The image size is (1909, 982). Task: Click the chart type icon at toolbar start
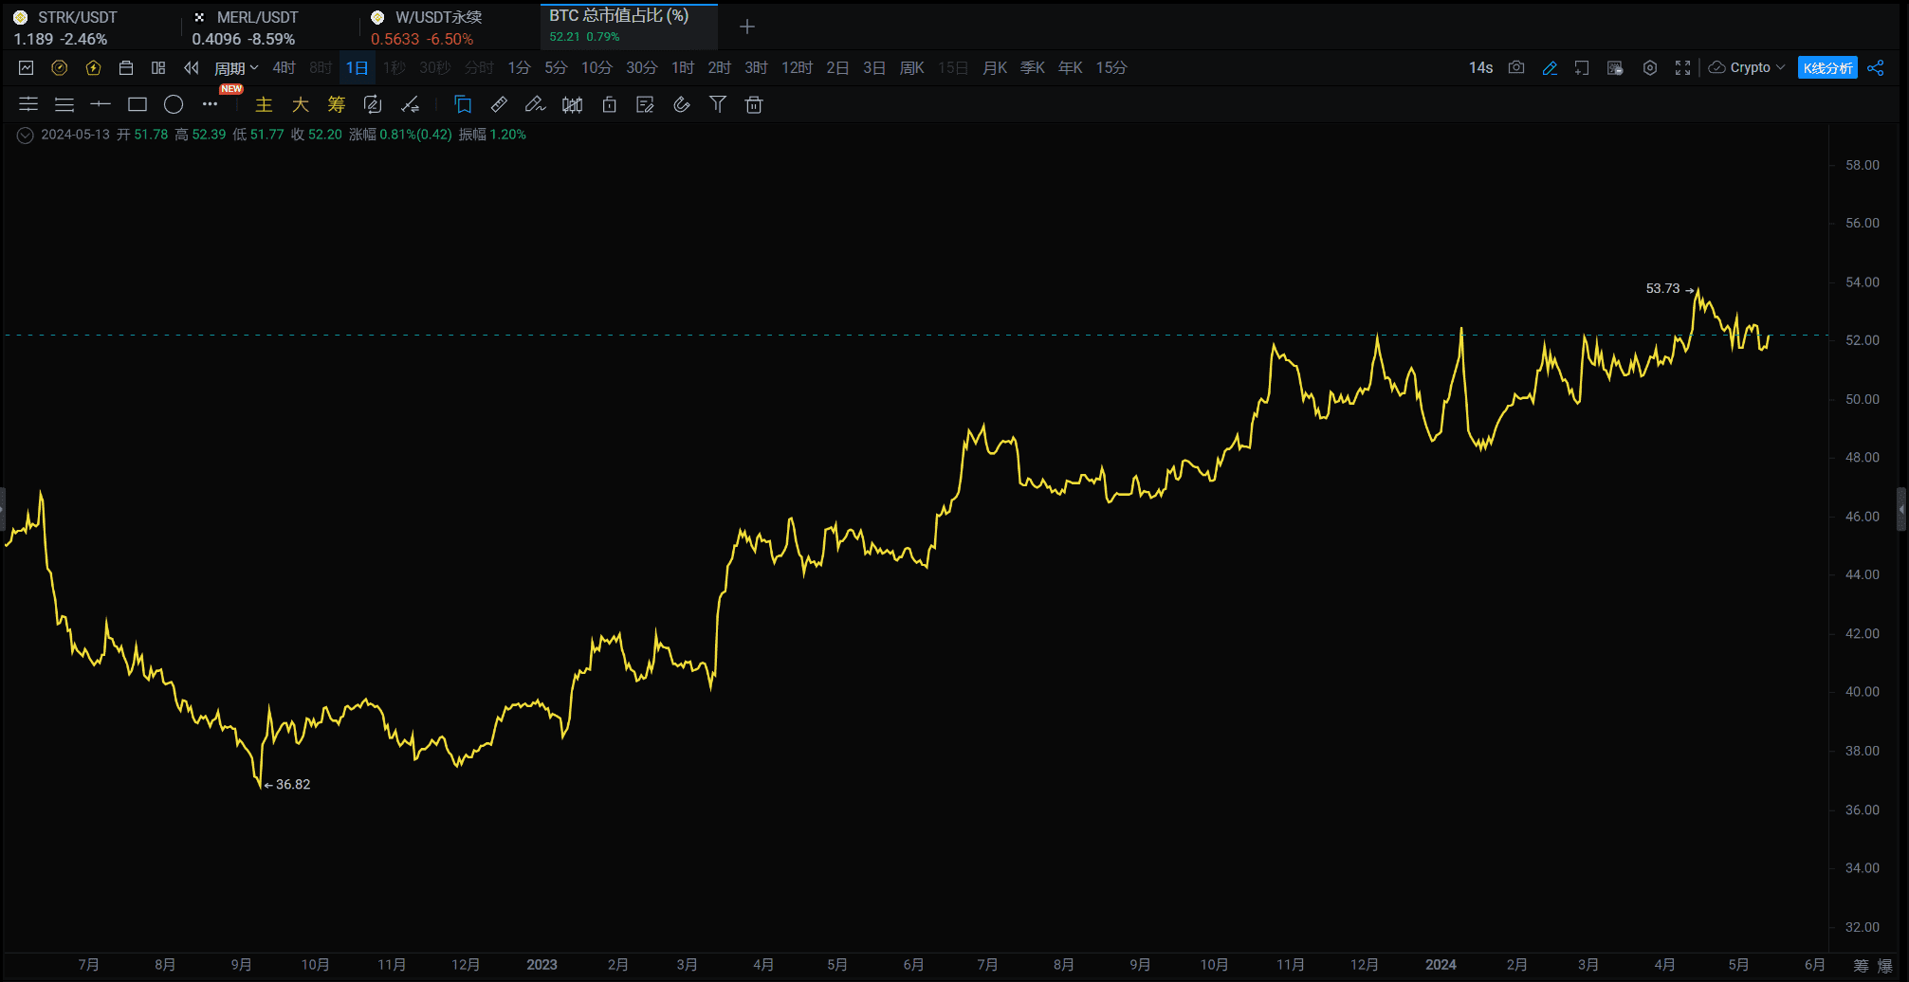tap(27, 67)
